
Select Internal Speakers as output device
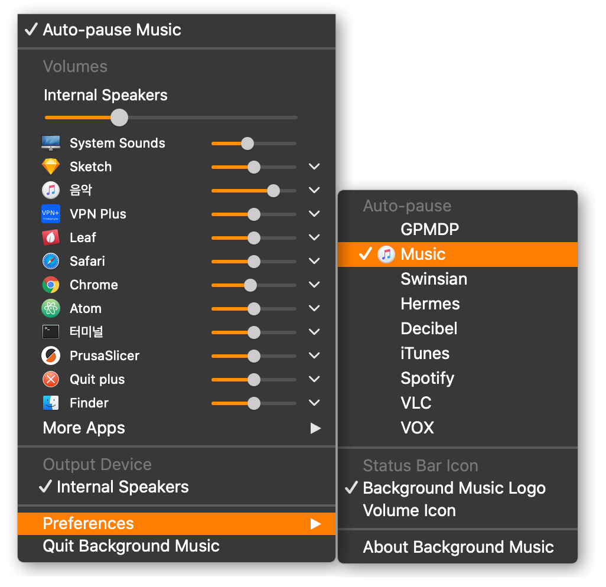pyautogui.click(x=176, y=487)
